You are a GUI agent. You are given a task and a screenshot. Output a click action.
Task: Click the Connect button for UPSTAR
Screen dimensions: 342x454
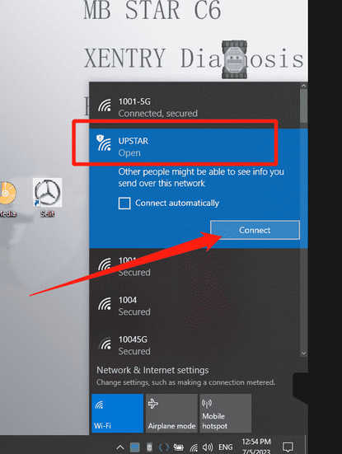(x=255, y=230)
